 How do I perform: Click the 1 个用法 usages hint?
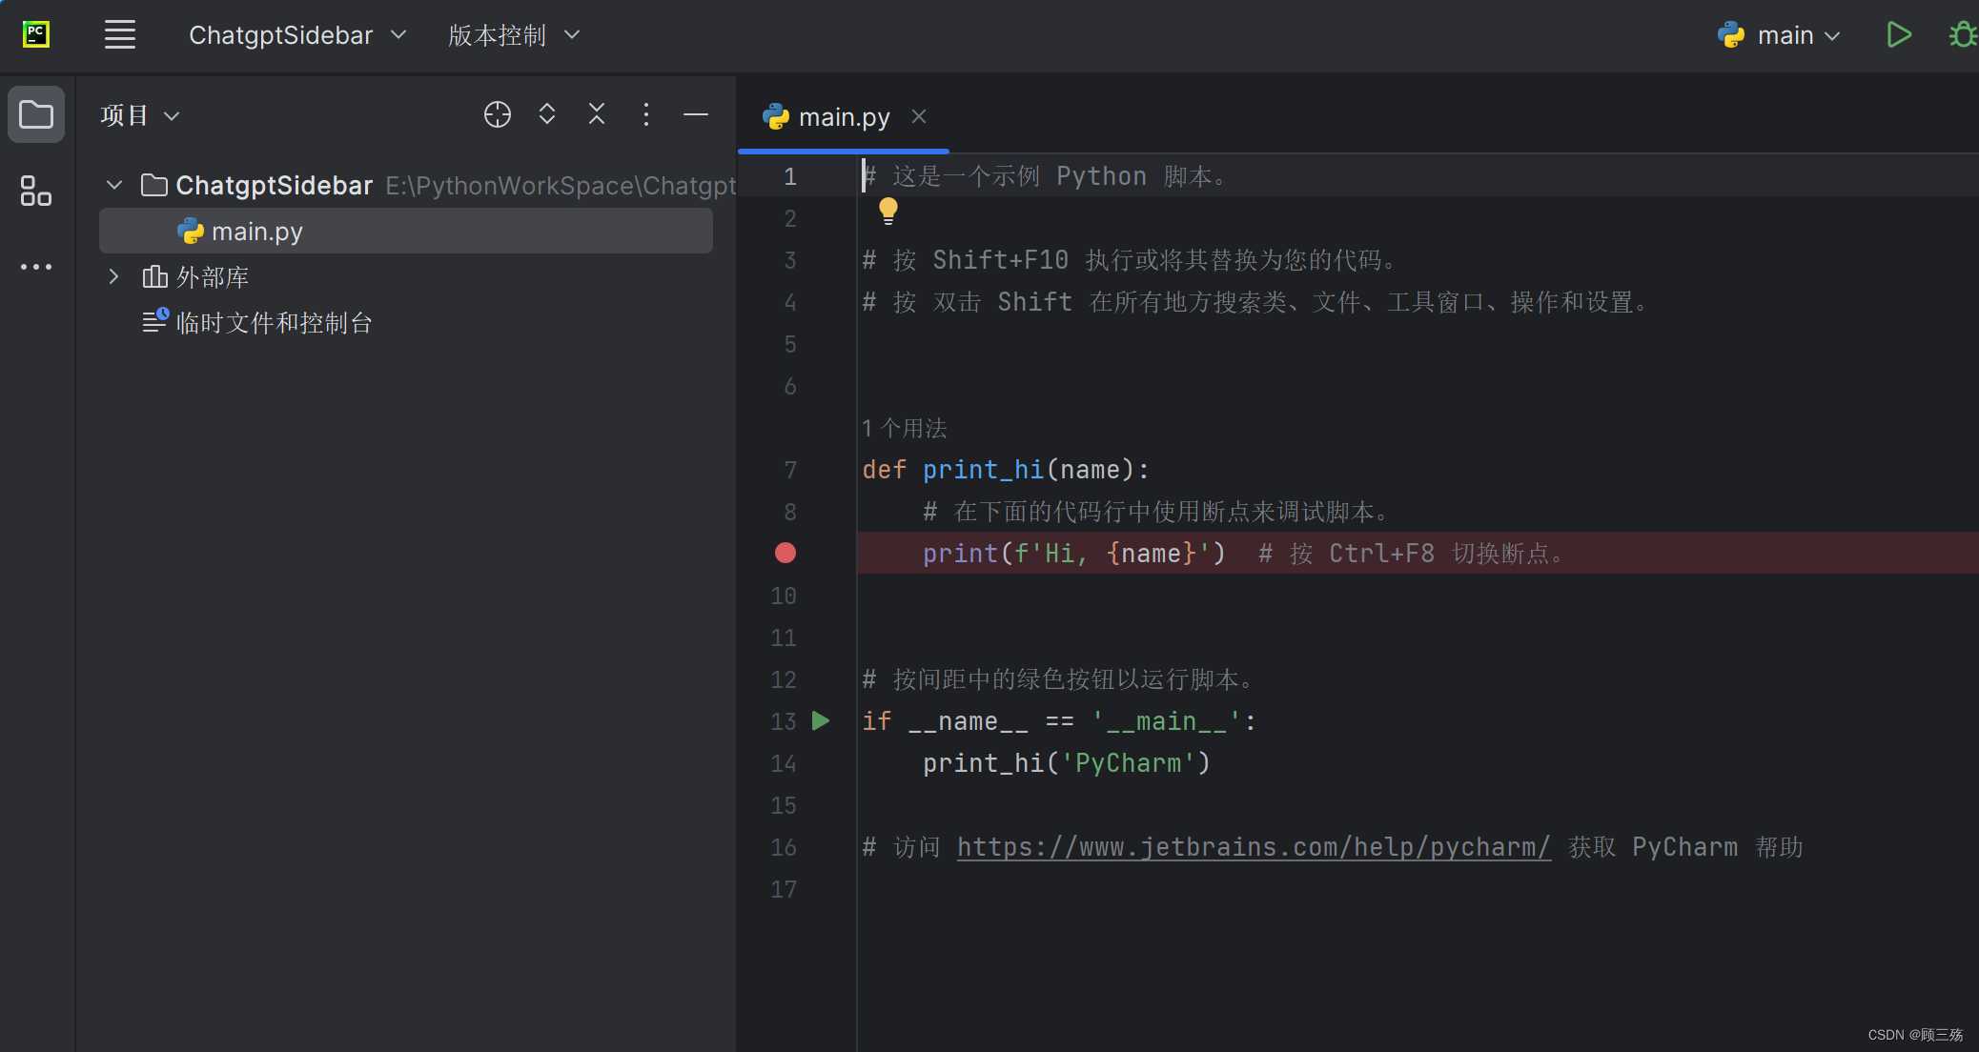(x=904, y=428)
